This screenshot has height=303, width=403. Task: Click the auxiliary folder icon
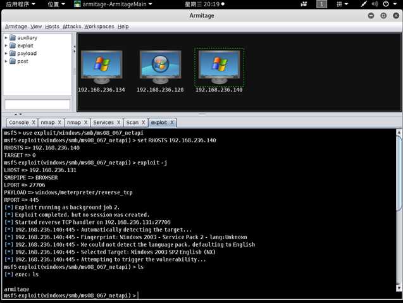[13, 38]
